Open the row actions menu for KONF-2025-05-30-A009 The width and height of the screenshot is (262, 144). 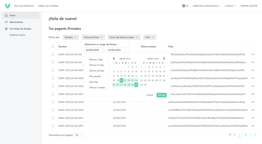pos(253,110)
